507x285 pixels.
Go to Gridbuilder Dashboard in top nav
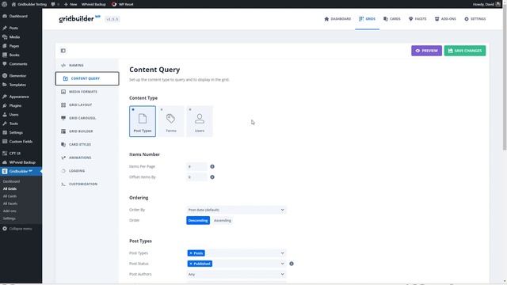coord(337,19)
